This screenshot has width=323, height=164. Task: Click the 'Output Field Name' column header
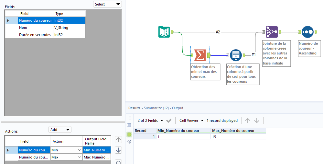tap(97, 141)
